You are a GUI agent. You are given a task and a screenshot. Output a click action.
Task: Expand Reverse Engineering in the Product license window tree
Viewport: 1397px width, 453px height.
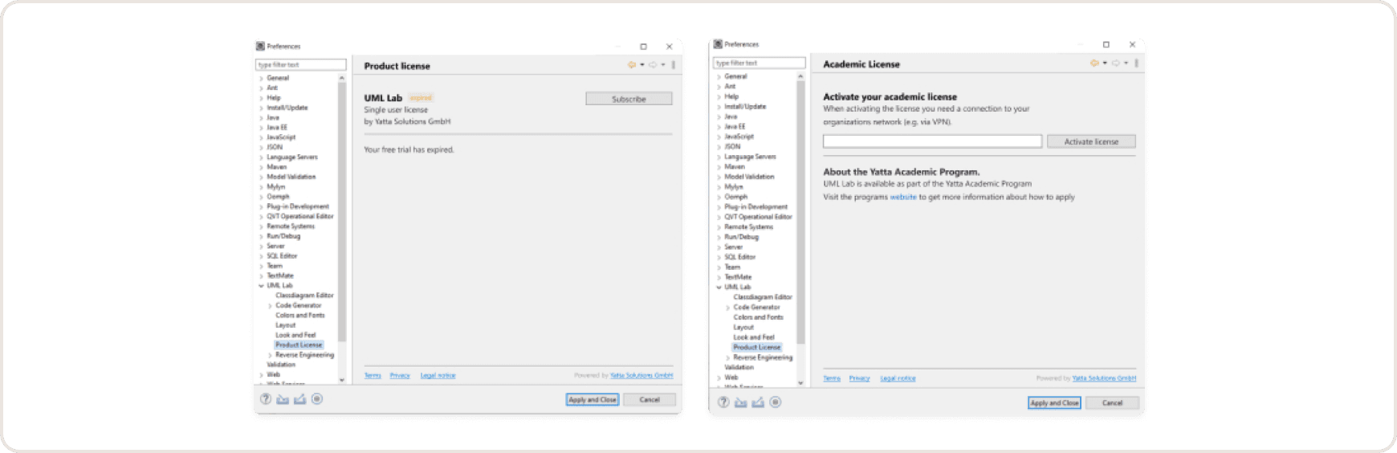click(270, 355)
